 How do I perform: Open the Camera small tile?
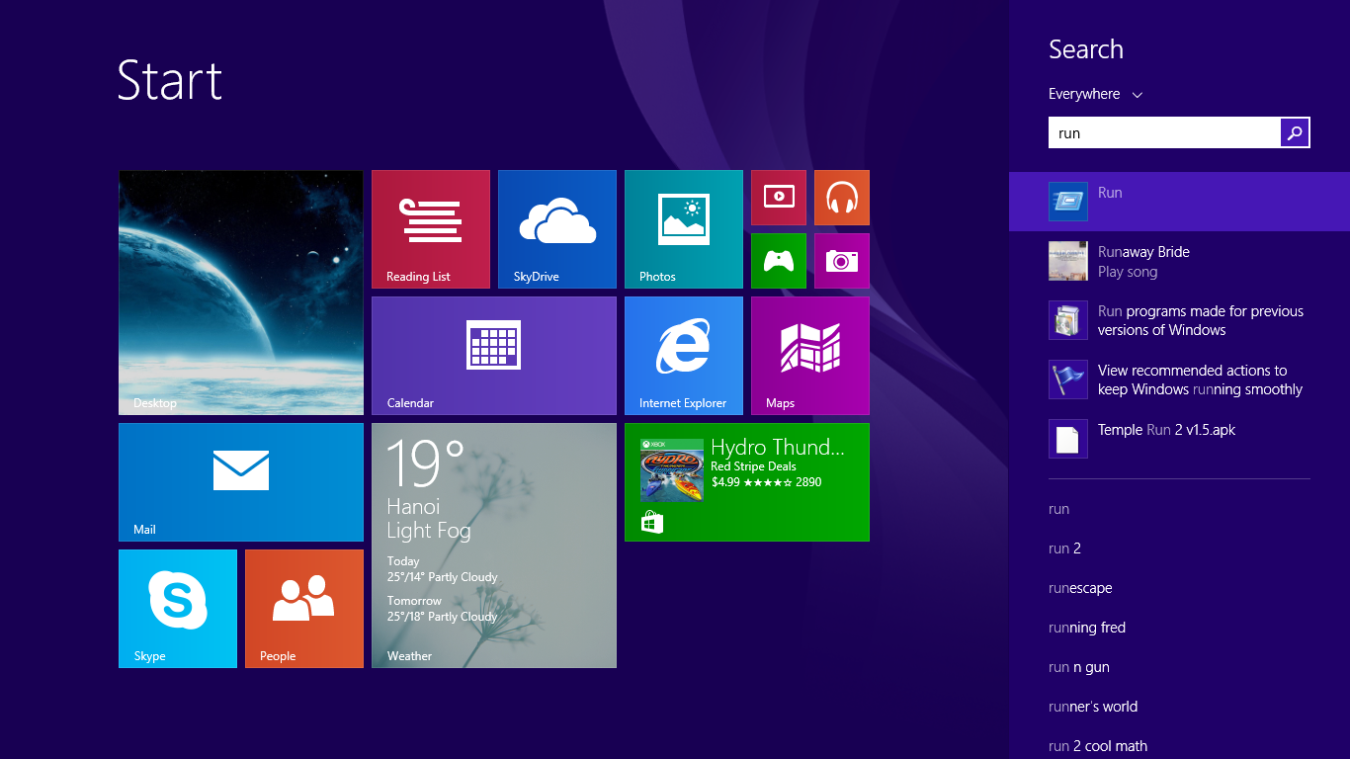click(x=842, y=261)
